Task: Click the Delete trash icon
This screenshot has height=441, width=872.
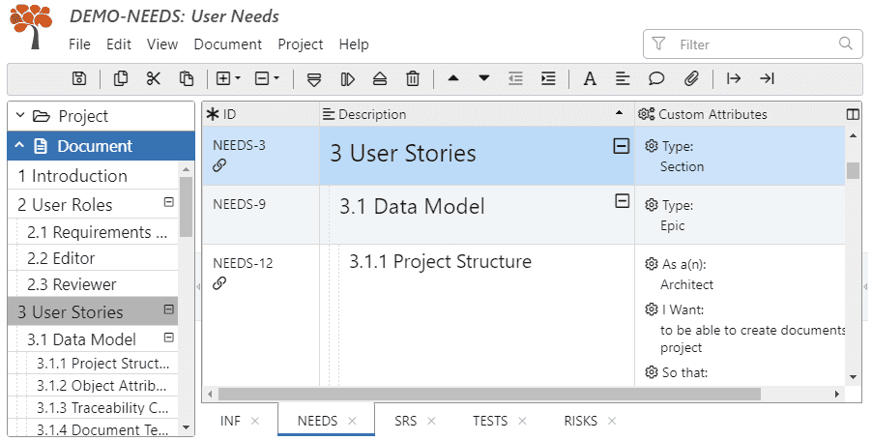Action: 413,78
